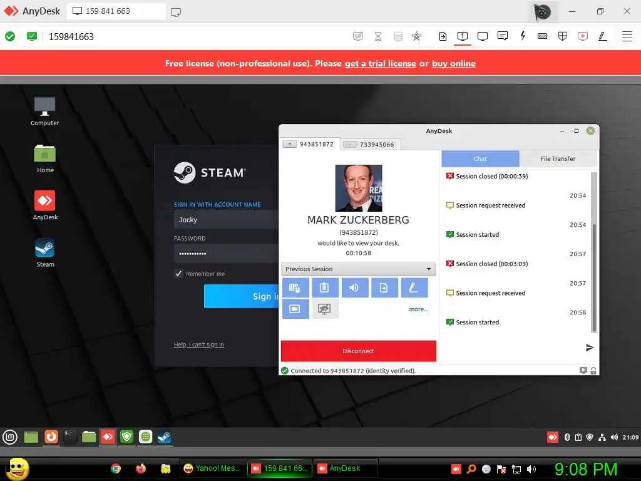The height and width of the screenshot is (481, 641).
Task: Toggle file transfer permission in accept window
Action: (384, 287)
